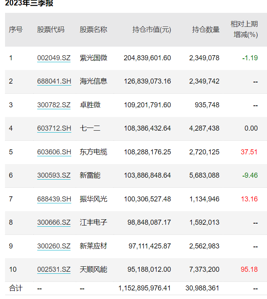Image resolution: width=267 pixels, height=299 pixels.
Task: Click the 相对上期增减(%) column header
Action: 244,30
